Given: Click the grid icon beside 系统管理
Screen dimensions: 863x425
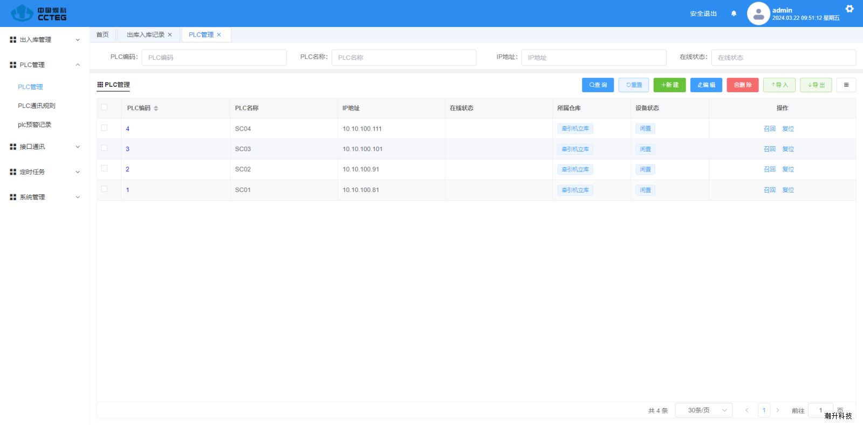Looking at the screenshot, I should tap(13, 197).
